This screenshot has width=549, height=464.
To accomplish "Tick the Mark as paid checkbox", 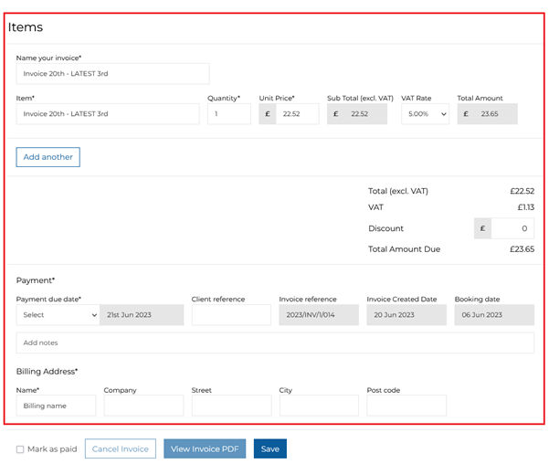I will [20, 449].
